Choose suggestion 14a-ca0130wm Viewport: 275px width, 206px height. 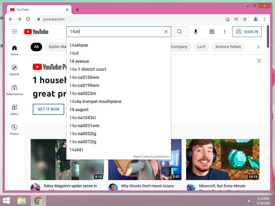click(x=118, y=78)
